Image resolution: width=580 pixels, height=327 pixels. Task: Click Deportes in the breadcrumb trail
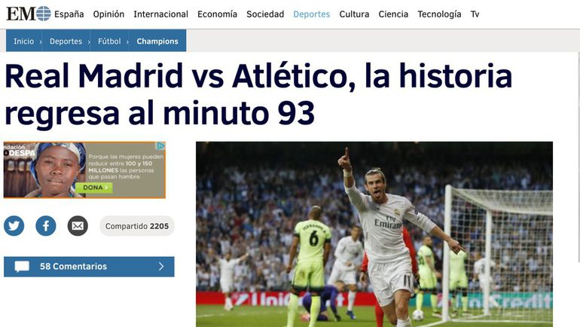(x=66, y=41)
